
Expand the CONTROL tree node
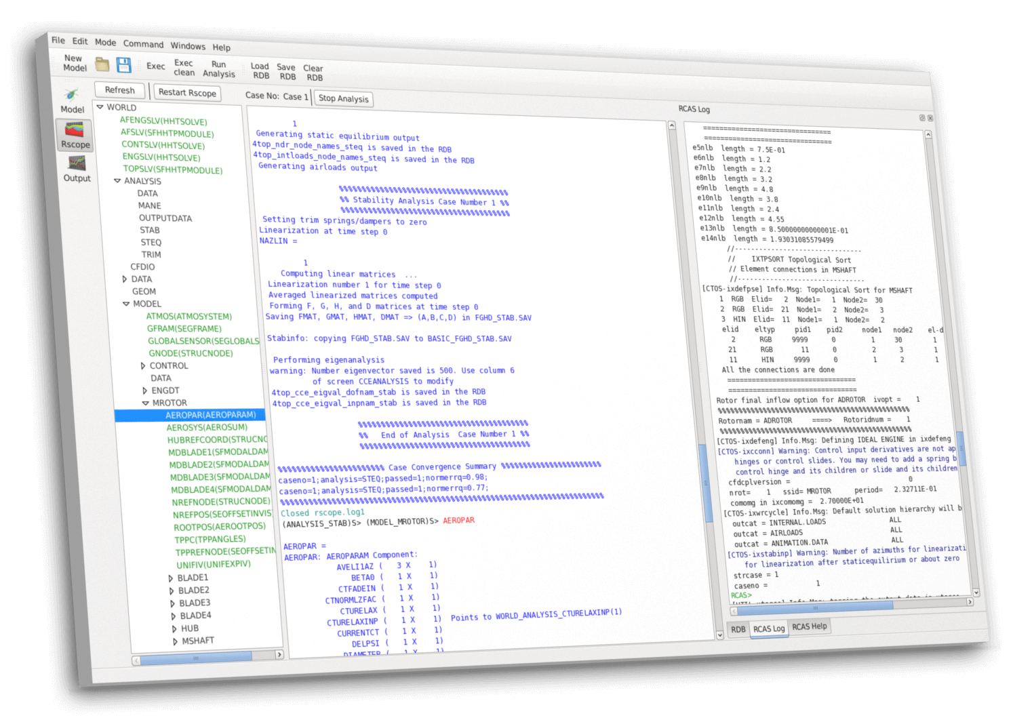pyautogui.click(x=143, y=366)
